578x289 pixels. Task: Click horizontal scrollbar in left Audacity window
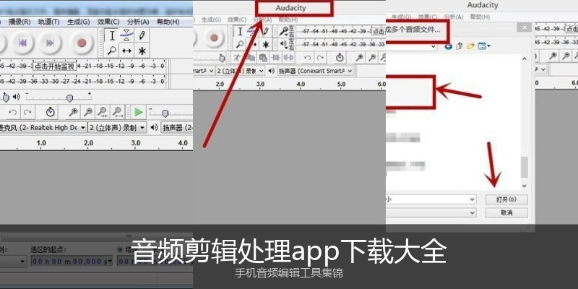[97, 236]
